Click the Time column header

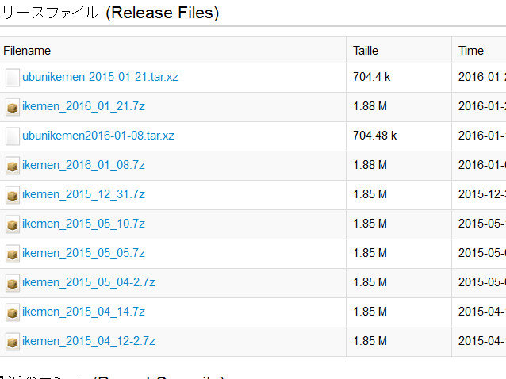tap(470, 50)
